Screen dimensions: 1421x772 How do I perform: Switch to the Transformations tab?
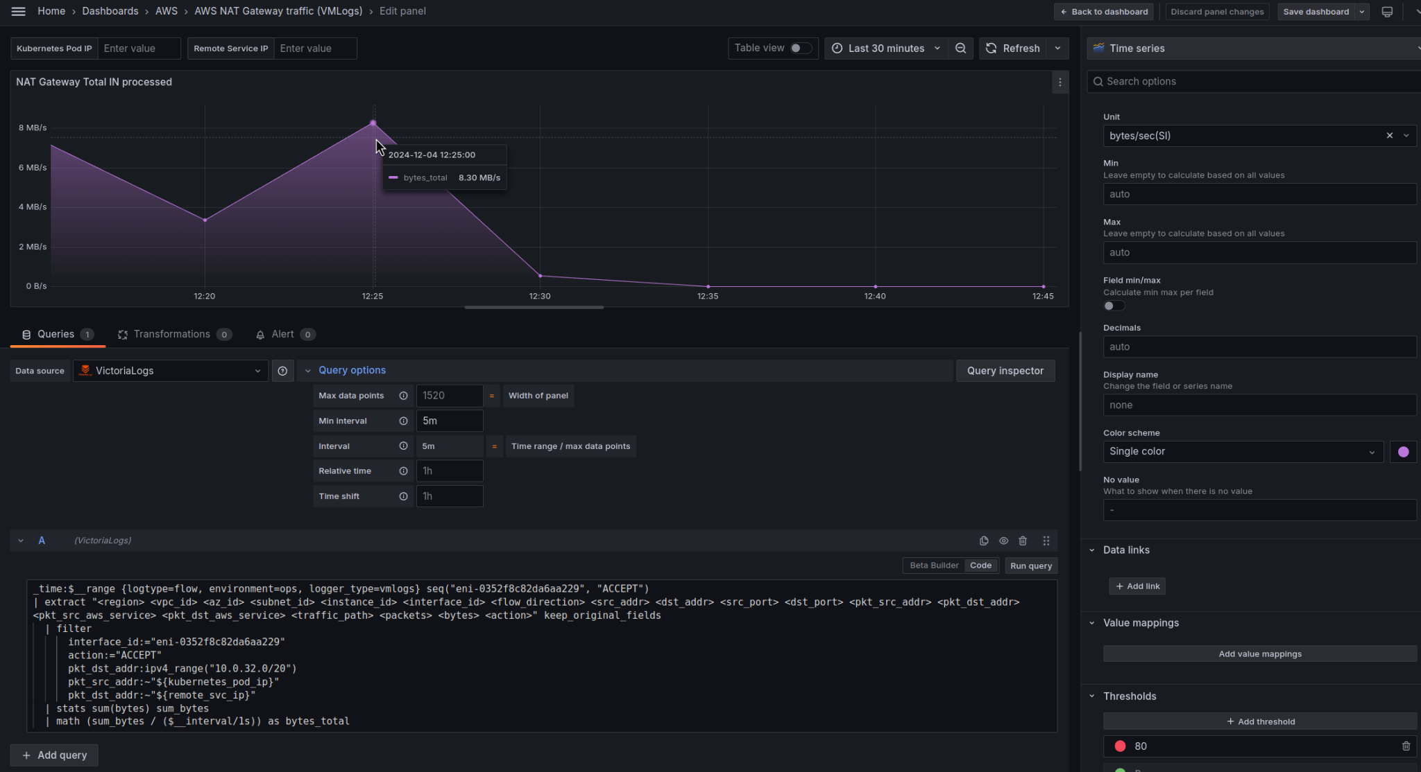tap(172, 334)
